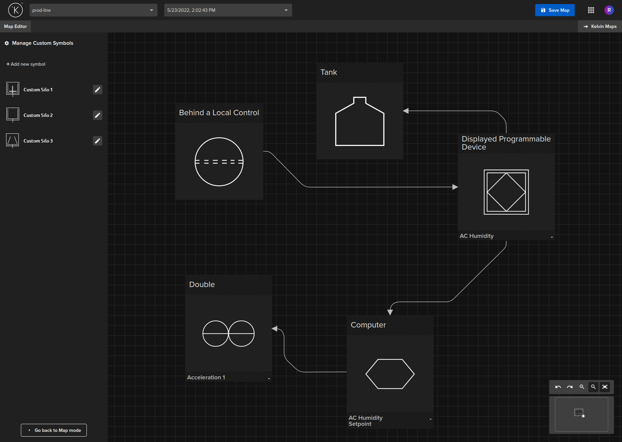Edit Custom Silo 2 with pencil icon
The height and width of the screenshot is (442, 622).
click(x=97, y=115)
